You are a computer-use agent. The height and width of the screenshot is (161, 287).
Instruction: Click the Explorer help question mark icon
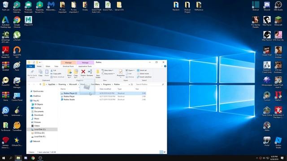pos(165,66)
